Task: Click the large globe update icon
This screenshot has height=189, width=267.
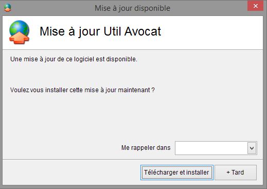Action: (19, 32)
